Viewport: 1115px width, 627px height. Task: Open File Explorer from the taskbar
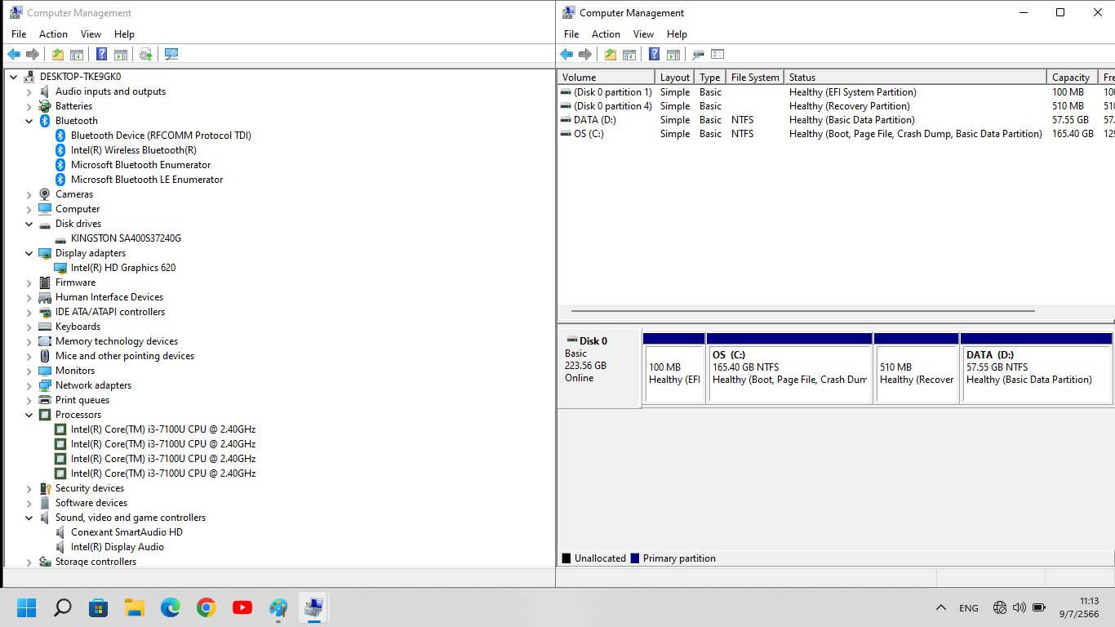(134, 607)
